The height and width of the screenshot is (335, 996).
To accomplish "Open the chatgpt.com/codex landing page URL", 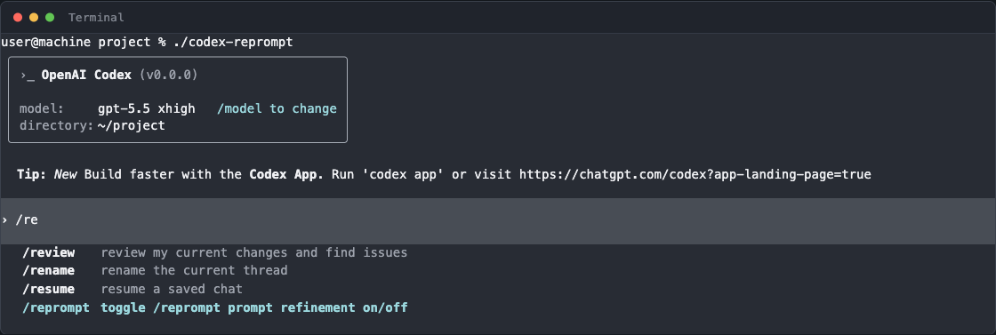I will [x=695, y=174].
